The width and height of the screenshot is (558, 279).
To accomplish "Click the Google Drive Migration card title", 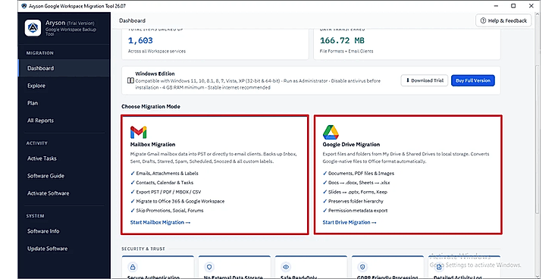I will click(x=351, y=145).
